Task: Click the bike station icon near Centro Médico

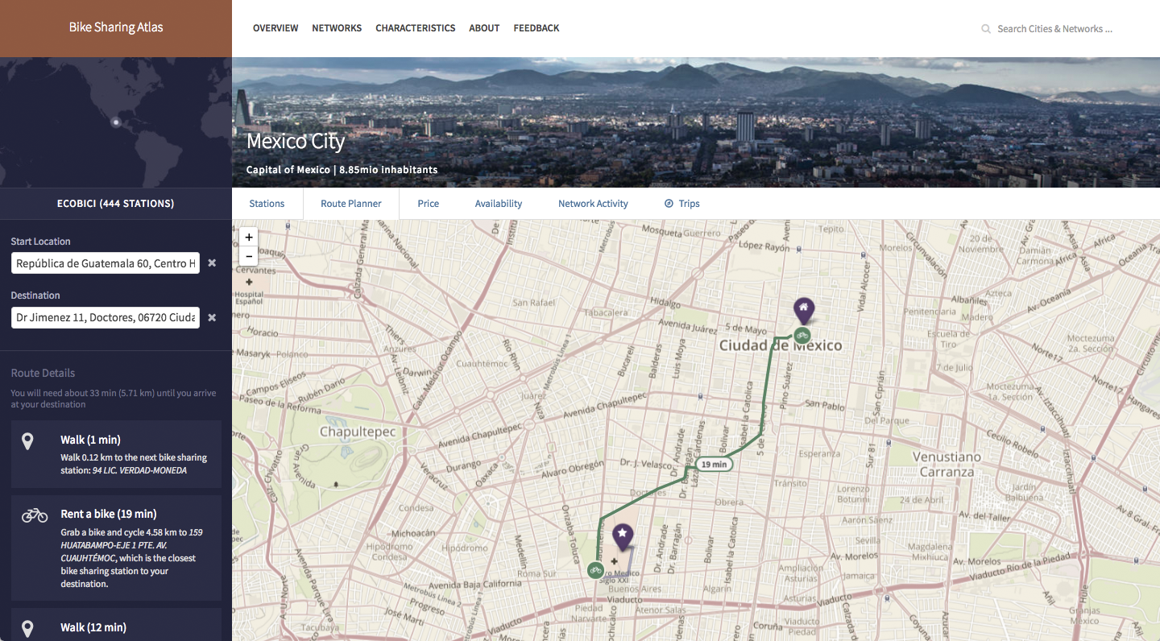Action: click(595, 570)
